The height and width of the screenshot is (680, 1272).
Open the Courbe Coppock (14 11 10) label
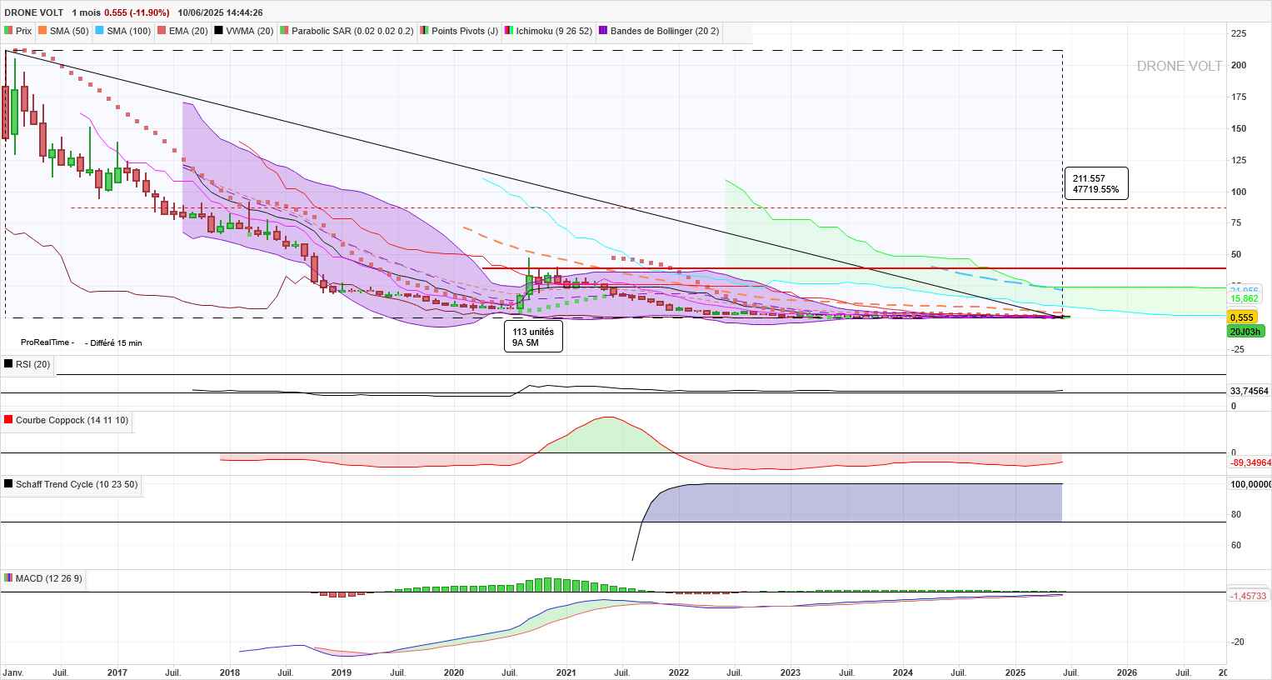point(72,420)
